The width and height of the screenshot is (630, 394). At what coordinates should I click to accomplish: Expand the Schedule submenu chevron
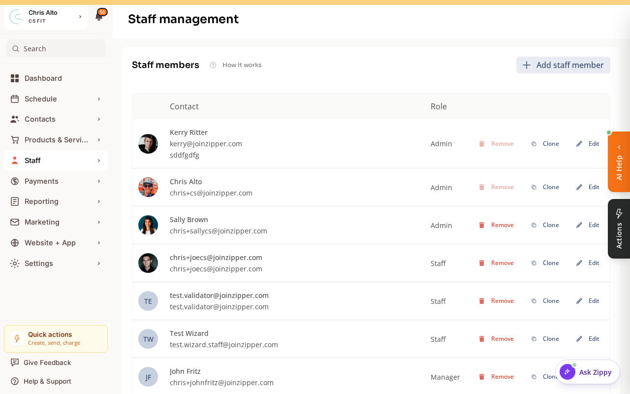coord(99,99)
